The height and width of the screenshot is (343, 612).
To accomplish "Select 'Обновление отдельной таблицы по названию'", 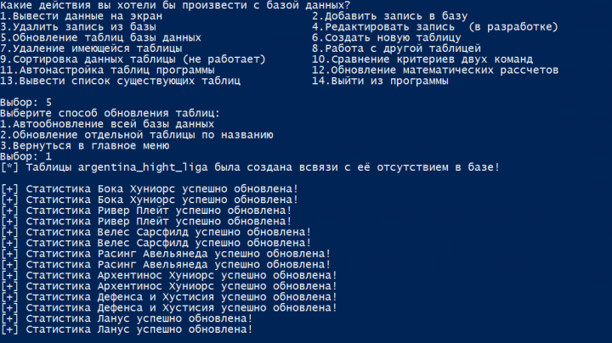I will pyautogui.click(x=137, y=135).
